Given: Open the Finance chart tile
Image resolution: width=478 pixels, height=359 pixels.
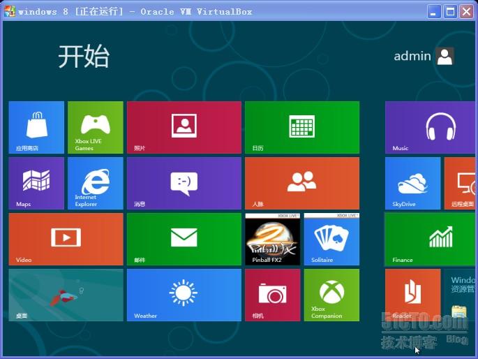Looking at the screenshot, I should (x=430, y=239).
